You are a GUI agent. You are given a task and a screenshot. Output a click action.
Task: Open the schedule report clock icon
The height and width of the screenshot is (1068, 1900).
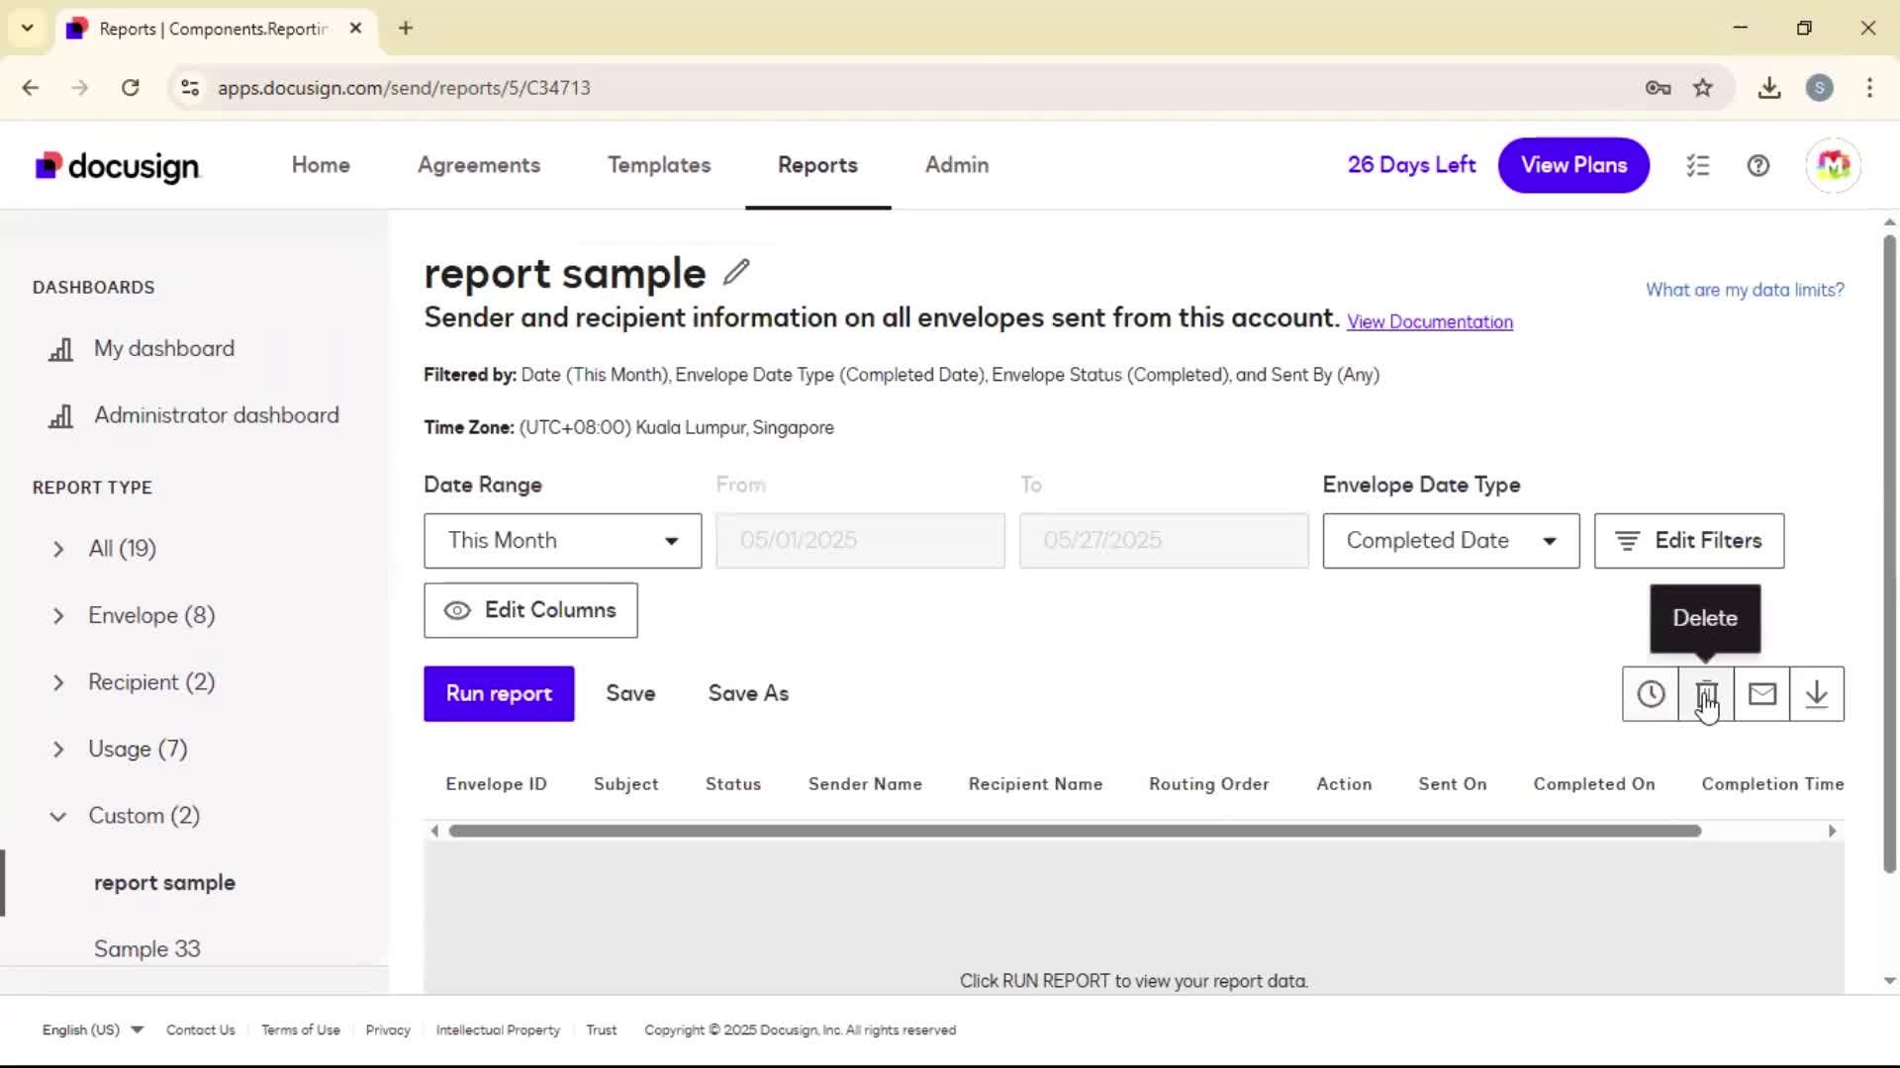click(x=1651, y=694)
